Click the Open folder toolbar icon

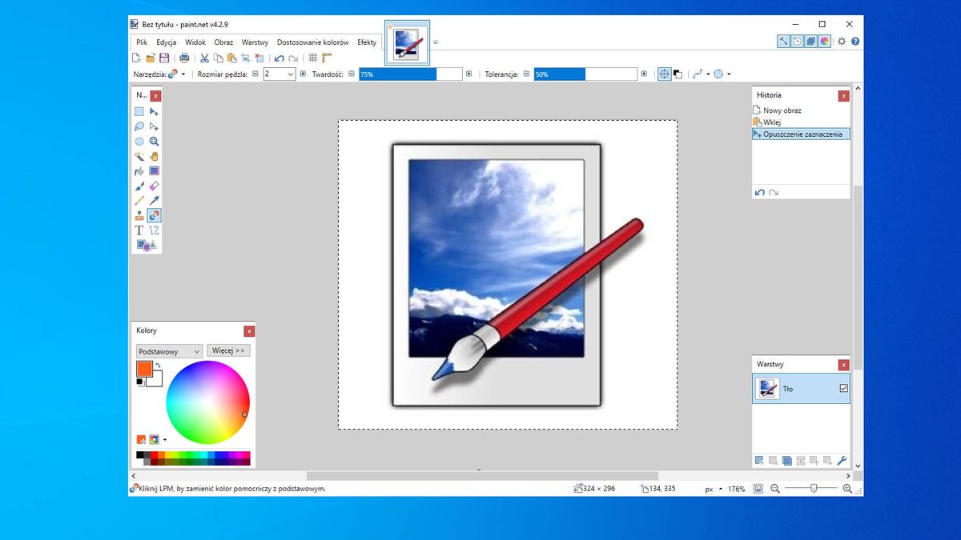pyautogui.click(x=151, y=58)
